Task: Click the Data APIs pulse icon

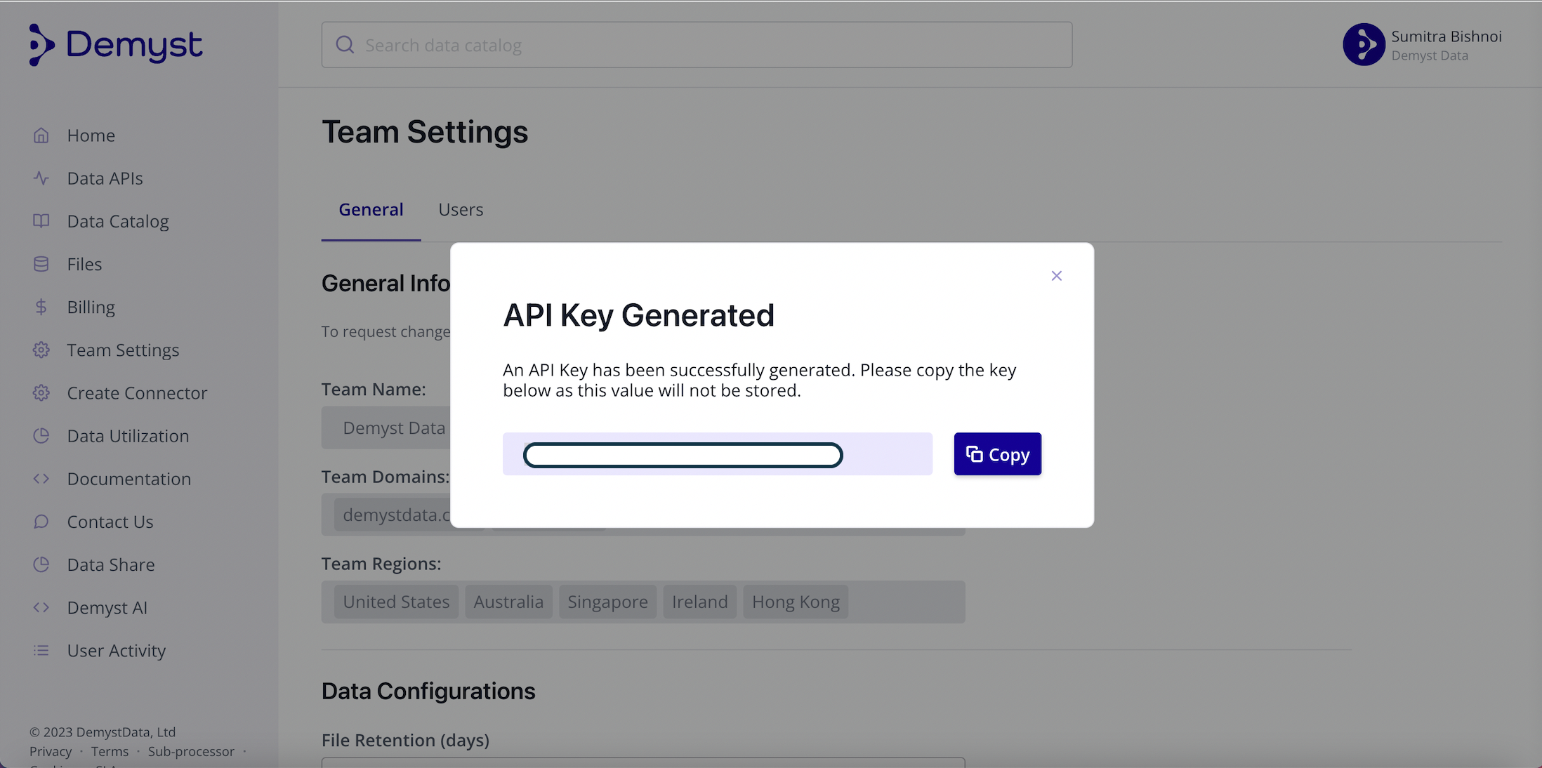Action: coord(41,178)
